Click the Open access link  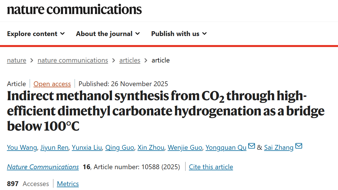(52, 84)
